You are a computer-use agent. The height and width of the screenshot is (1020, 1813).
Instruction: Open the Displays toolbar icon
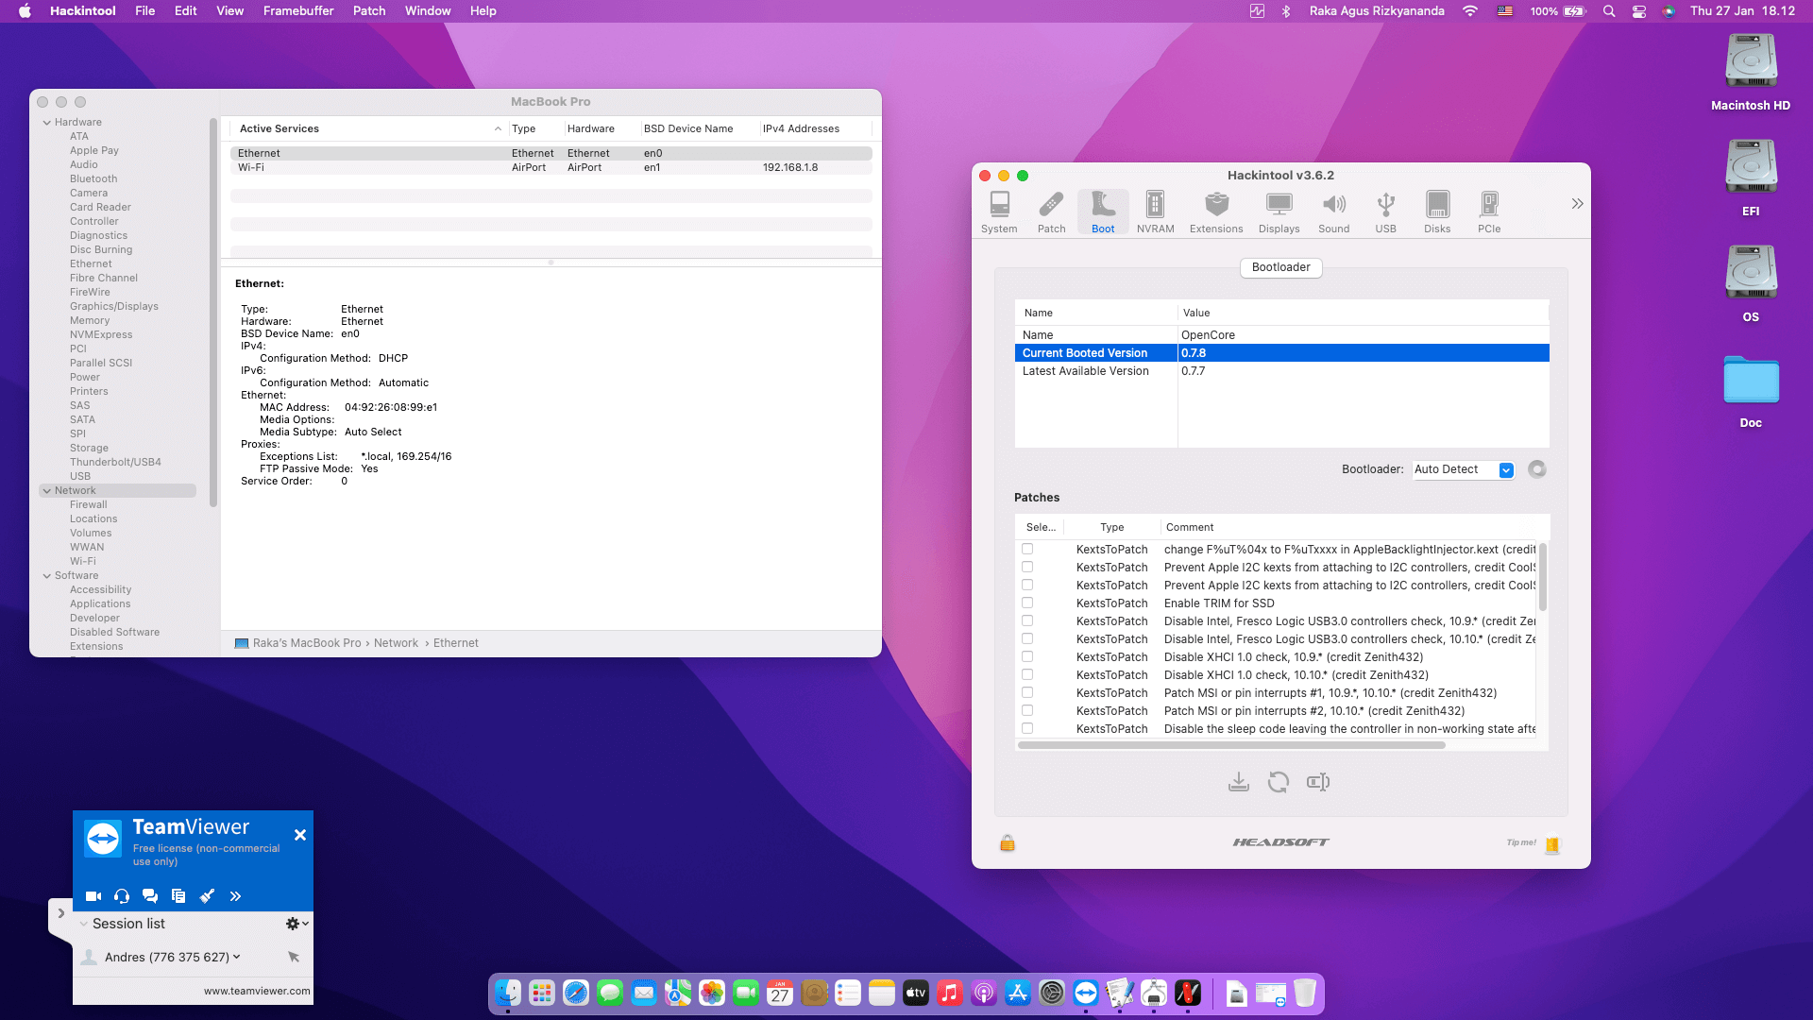click(1279, 212)
